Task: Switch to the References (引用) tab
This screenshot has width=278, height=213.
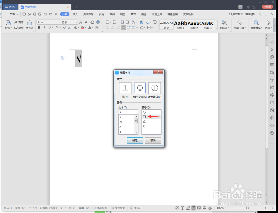Action: click(101, 14)
